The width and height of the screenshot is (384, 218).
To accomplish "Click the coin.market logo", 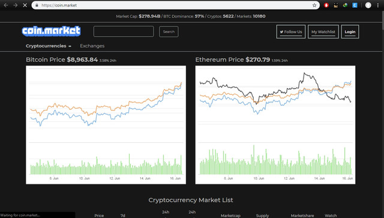I will (x=51, y=31).
